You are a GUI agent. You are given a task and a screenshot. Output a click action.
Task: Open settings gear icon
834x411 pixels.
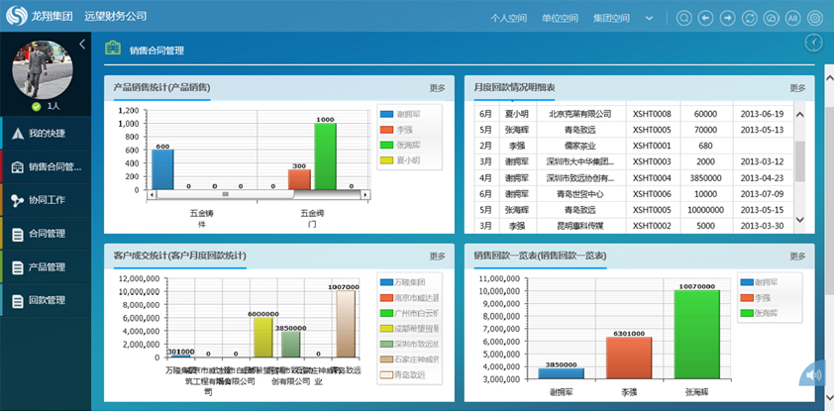(815, 18)
